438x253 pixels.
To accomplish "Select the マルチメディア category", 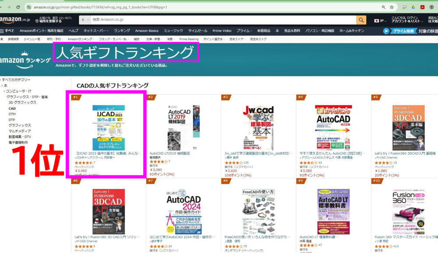I will (20, 131).
